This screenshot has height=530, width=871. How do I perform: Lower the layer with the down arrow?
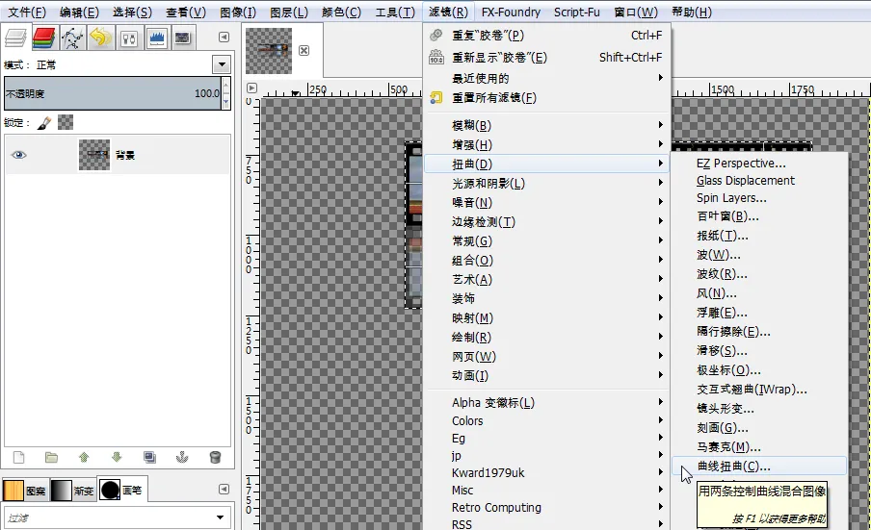(x=117, y=457)
